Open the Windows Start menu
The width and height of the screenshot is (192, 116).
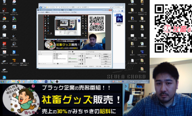click(3, 81)
